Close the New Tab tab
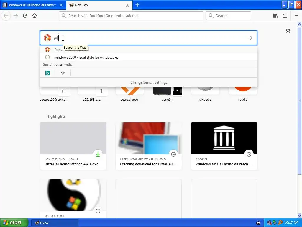Screen dimensions: 302x227 pos(127,5)
